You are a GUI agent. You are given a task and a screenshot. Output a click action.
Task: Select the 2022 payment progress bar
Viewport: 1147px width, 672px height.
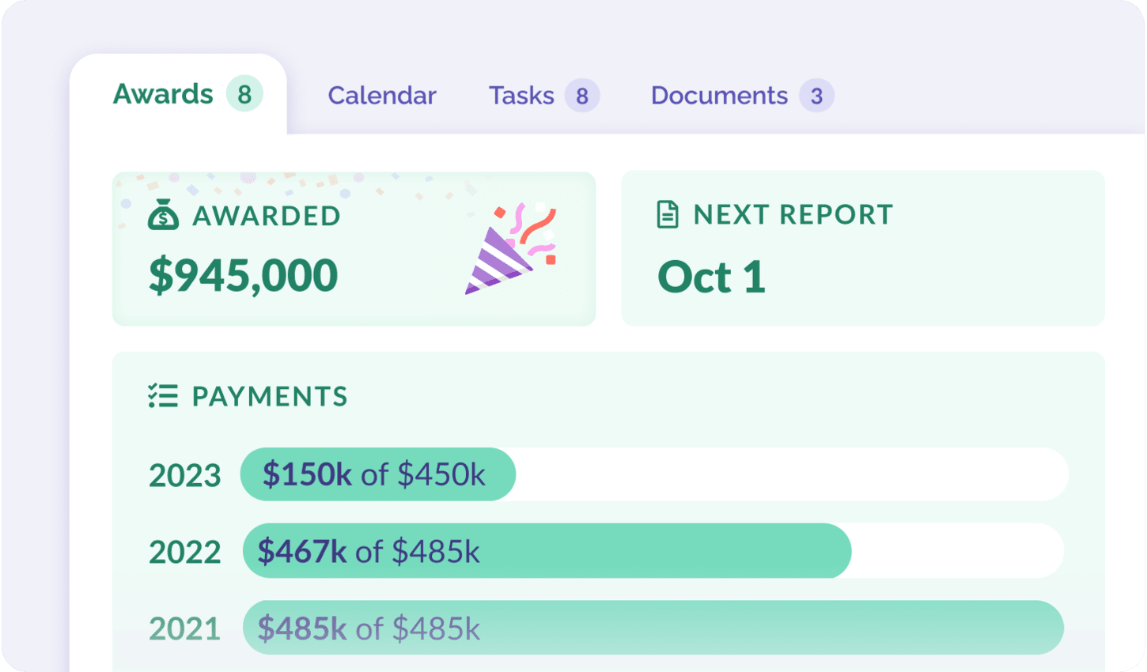coord(653,551)
